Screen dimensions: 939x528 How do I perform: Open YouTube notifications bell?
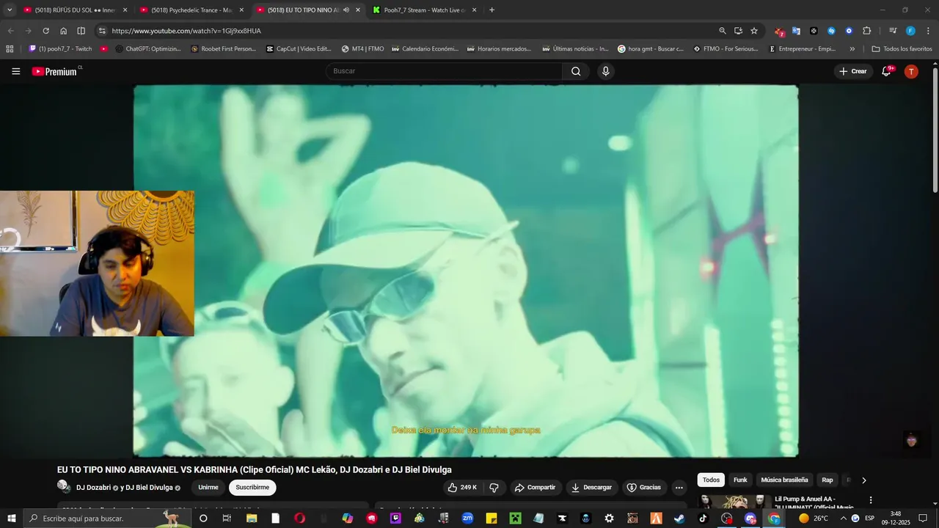(x=886, y=71)
